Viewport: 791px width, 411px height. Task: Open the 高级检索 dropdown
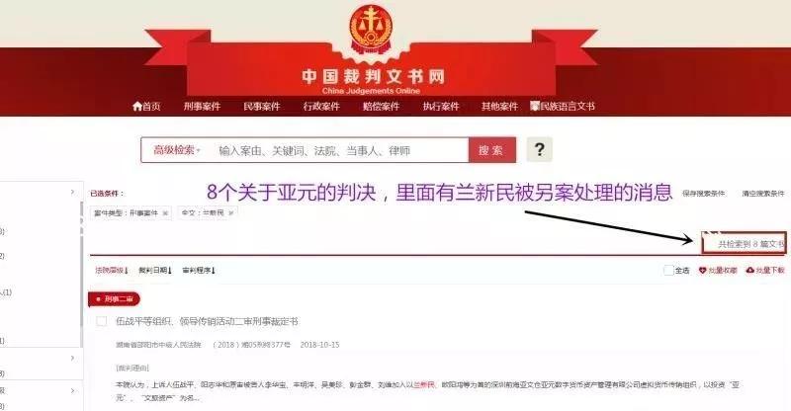tap(177, 150)
